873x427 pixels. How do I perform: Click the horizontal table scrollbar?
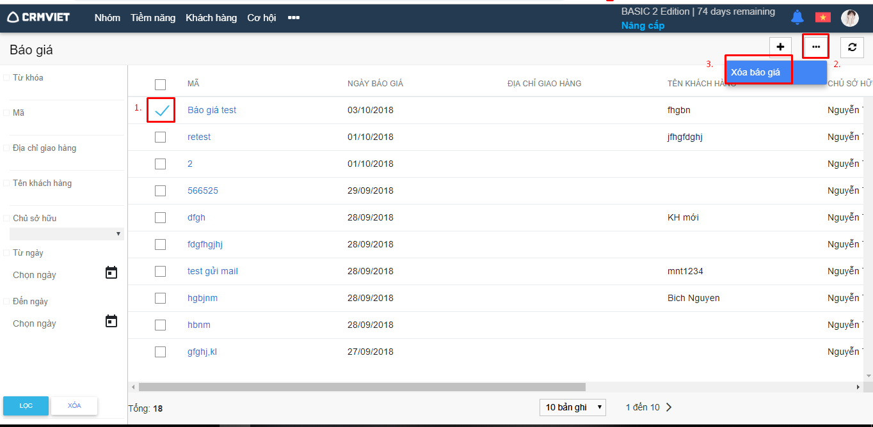point(362,387)
